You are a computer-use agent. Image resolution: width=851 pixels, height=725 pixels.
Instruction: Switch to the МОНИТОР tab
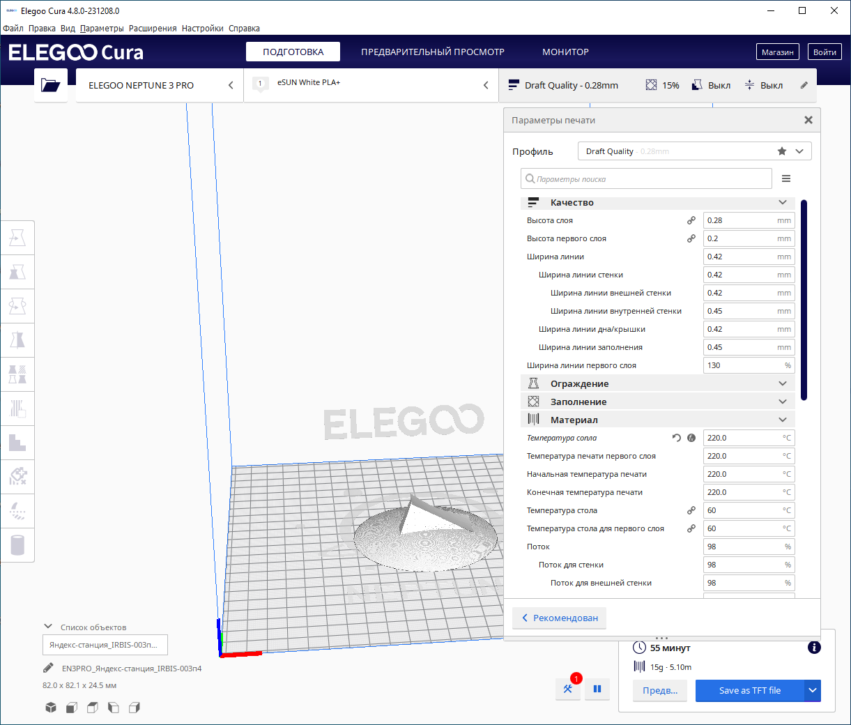tap(565, 52)
